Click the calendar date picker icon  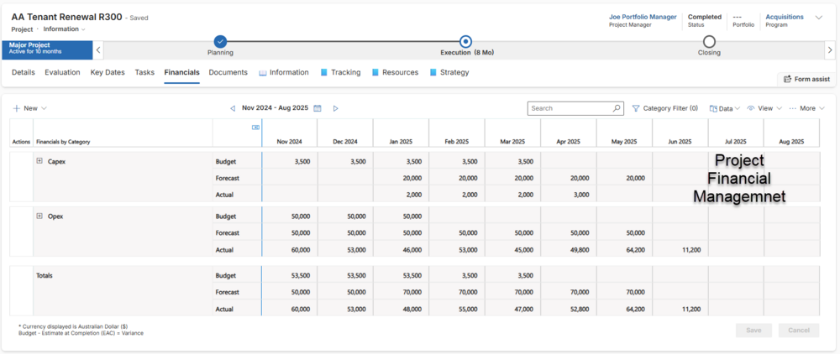[318, 108]
